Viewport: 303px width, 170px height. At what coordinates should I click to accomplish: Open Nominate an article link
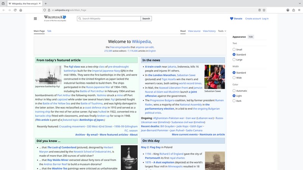click(x=212, y=134)
